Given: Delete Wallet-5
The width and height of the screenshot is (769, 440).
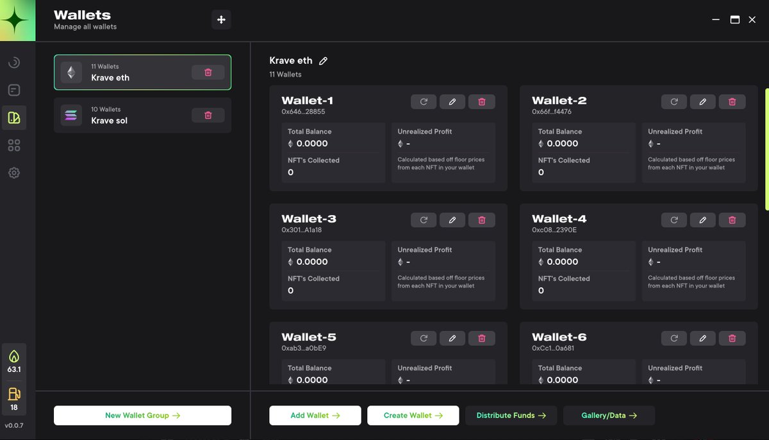Looking at the screenshot, I should coord(482,338).
